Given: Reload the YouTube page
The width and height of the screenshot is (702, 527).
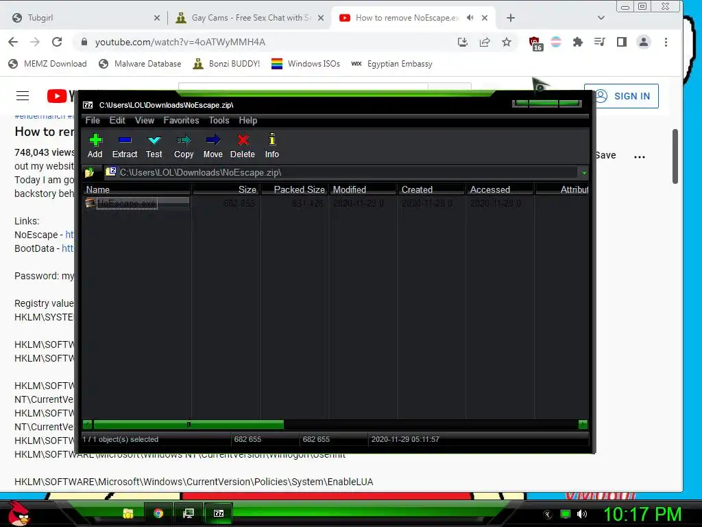Looking at the screenshot, I should [x=57, y=42].
